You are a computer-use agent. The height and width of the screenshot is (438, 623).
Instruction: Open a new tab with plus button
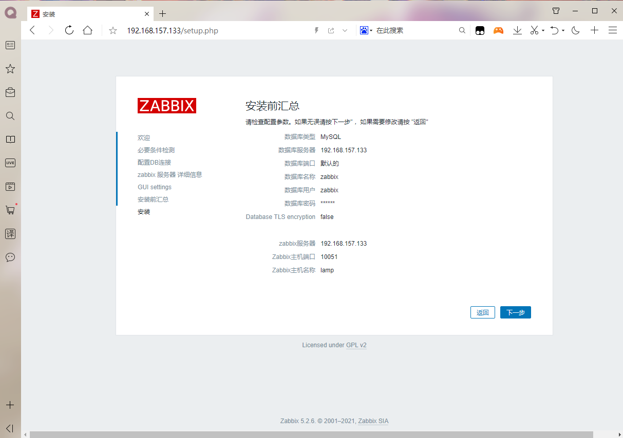(162, 14)
